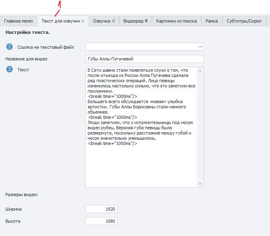
Task: Switch to the Субтитры/Скрол tab
Action: pyautogui.click(x=244, y=21)
